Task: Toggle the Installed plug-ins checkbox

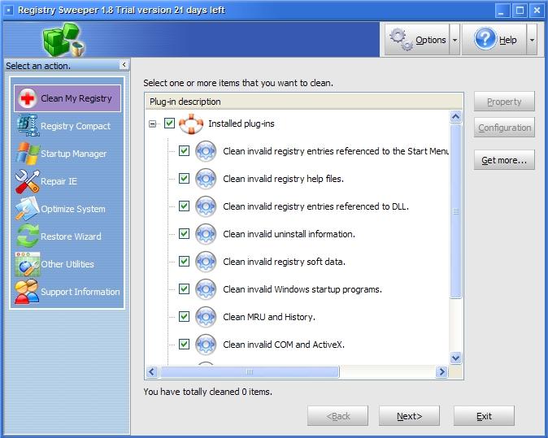Action: tap(169, 124)
